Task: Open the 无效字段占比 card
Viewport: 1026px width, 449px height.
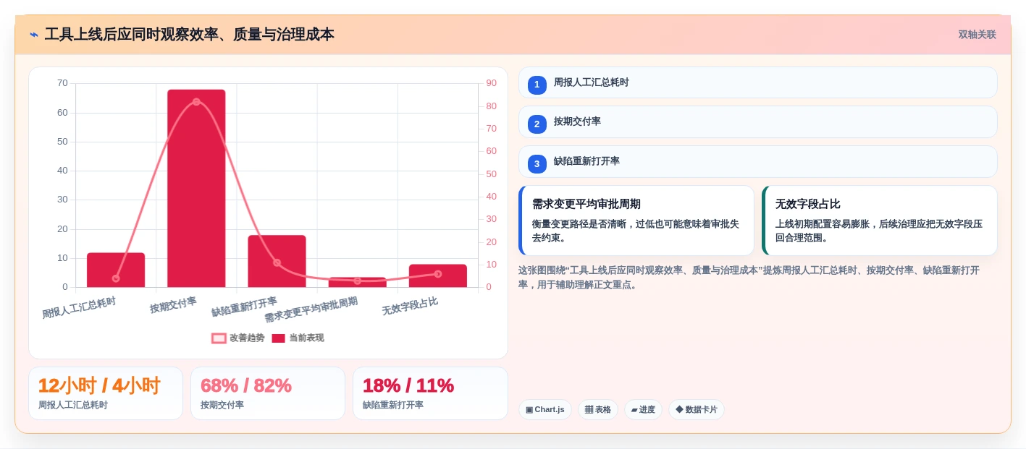Action: tap(880, 221)
